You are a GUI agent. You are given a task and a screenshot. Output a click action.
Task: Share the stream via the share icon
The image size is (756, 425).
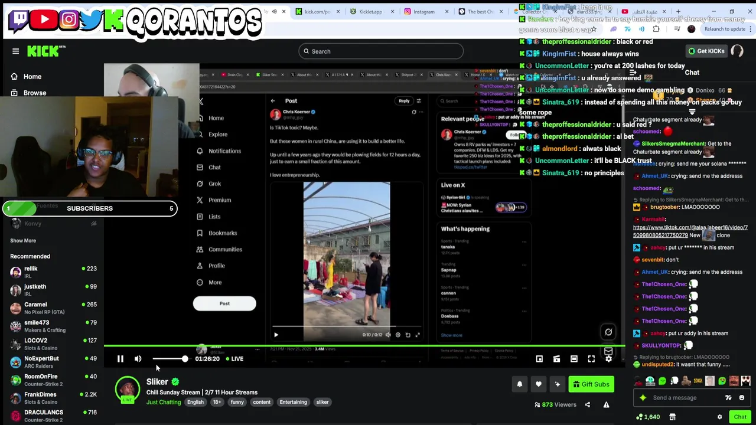[587, 405]
